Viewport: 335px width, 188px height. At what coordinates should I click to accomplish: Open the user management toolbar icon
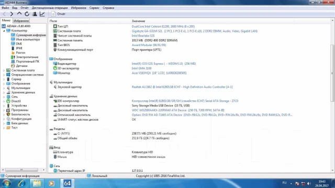(35, 14)
